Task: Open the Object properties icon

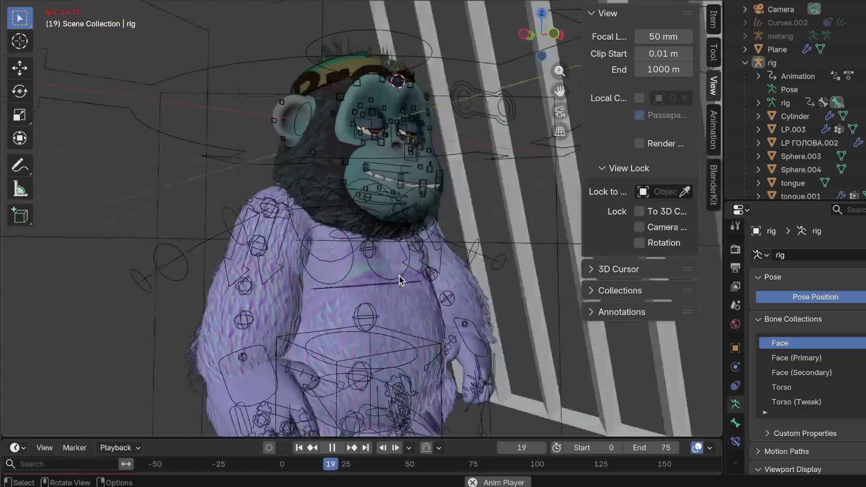Action: click(x=735, y=348)
